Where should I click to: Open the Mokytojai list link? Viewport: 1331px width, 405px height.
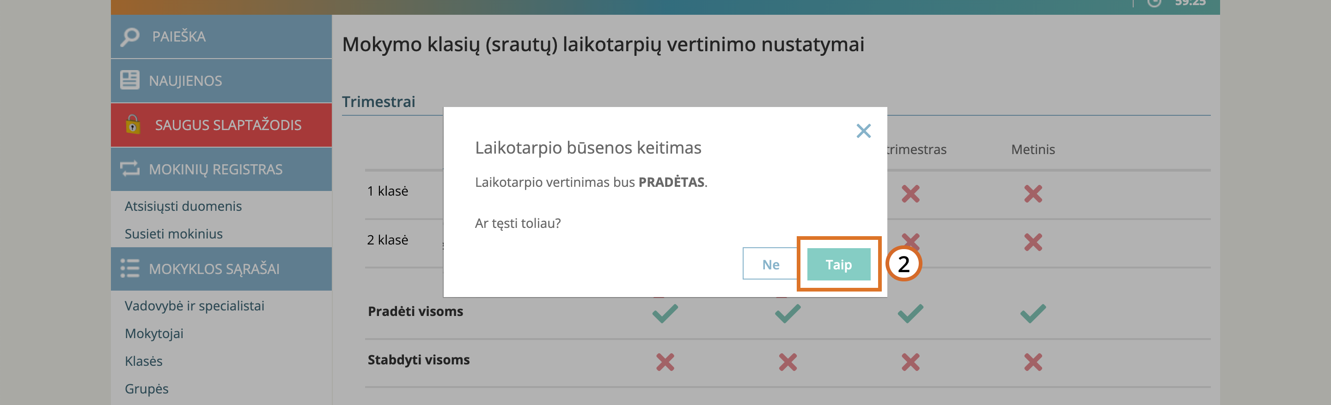pyautogui.click(x=154, y=334)
